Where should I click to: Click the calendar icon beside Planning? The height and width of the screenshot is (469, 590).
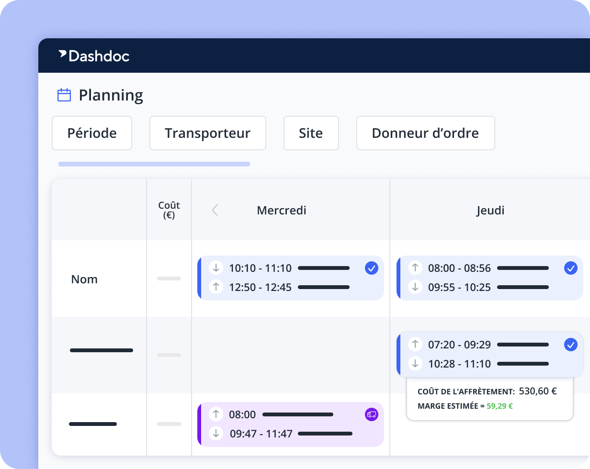(x=64, y=95)
